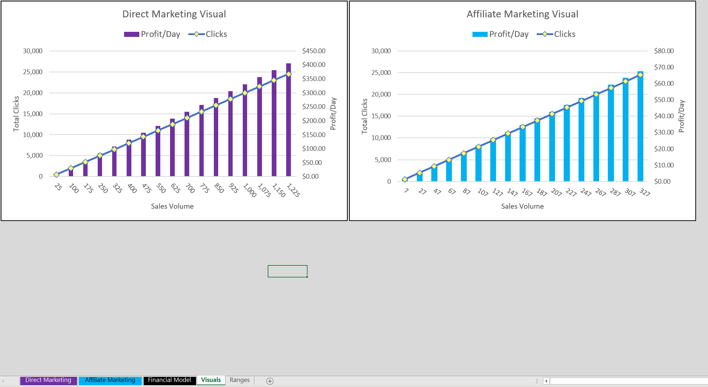This screenshot has height=387, width=708.
Task: Click the left arrow on the horizontal scrollbar
Action: [546, 381]
